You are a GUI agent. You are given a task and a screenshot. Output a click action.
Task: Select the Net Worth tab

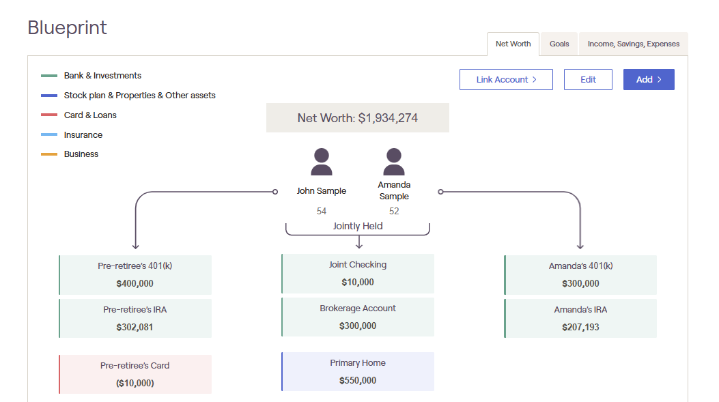(513, 44)
